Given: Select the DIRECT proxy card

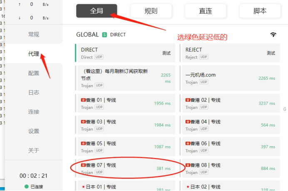Looking at the screenshot, I should tap(125, 53).
